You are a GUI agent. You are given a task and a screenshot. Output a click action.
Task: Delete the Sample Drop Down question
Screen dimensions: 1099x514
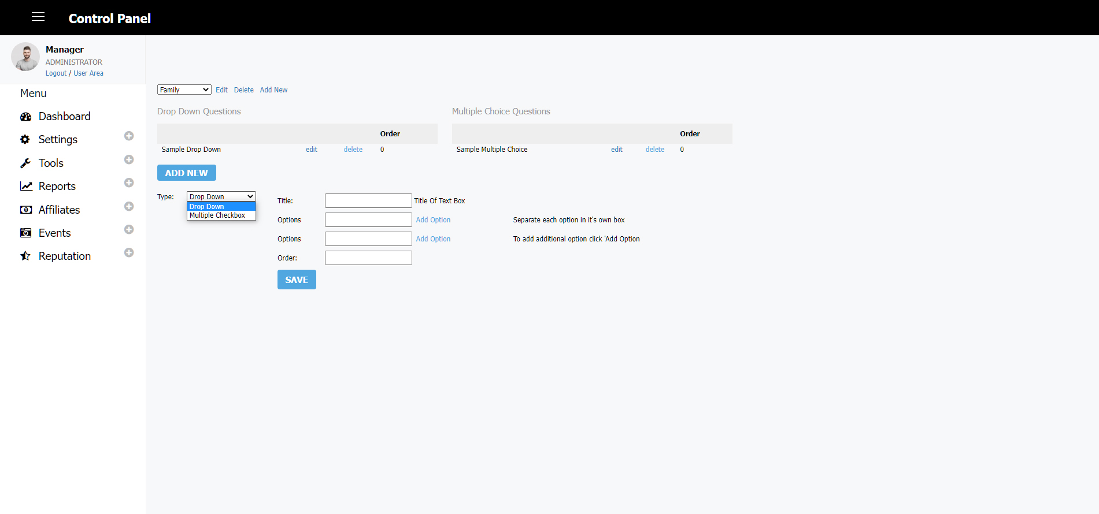(353, 150)
